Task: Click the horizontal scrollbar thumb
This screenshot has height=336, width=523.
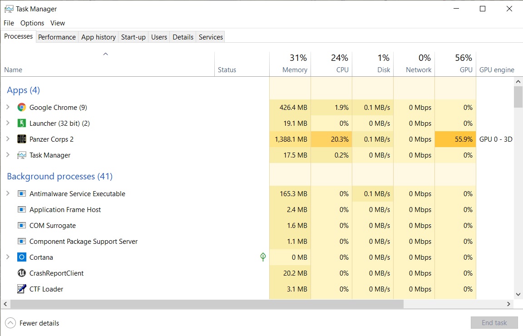Action: point(207,304)
